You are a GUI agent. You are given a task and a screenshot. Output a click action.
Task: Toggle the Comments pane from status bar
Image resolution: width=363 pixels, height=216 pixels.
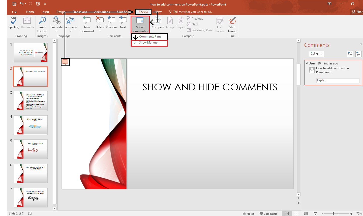pos(269,213)
